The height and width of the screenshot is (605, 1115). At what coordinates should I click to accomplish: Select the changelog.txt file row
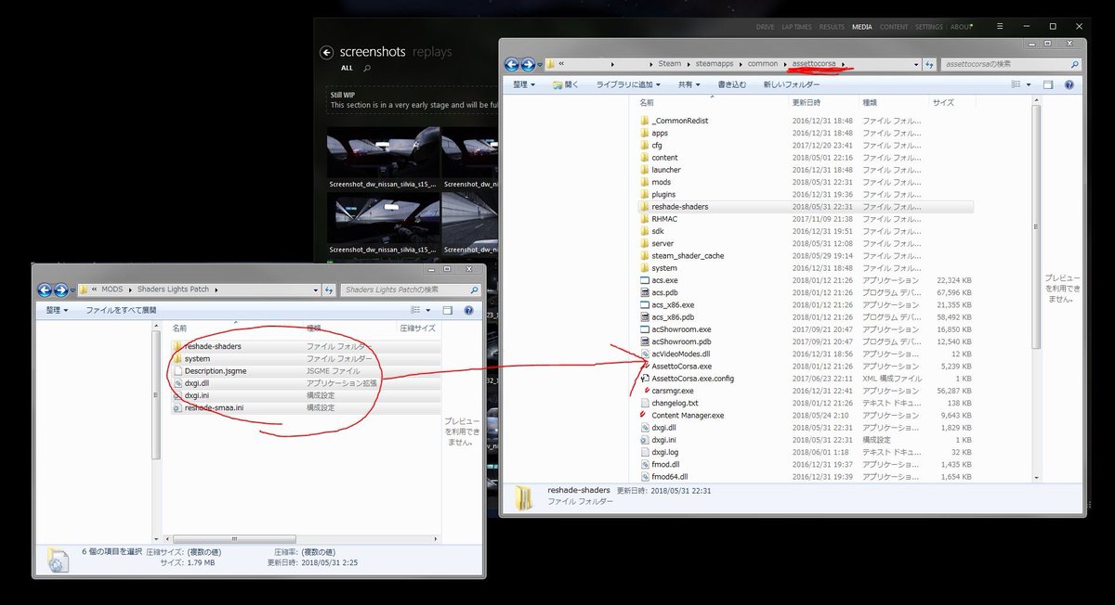[807, 403]
